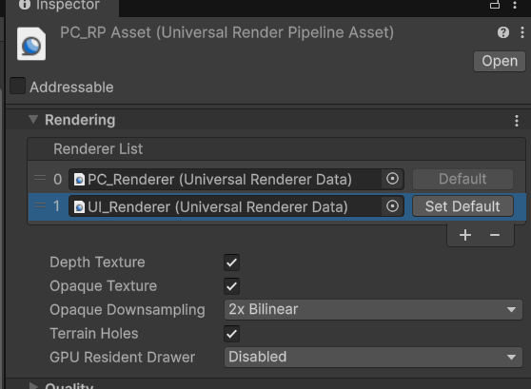
Task: Uncheck the Opaque Texture checkbox
Action: click(231, 286)
